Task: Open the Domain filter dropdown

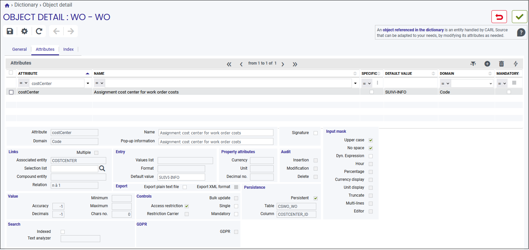Action: (491, 84)
